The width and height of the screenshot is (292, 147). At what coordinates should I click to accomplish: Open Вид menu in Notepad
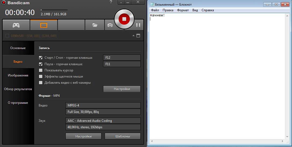click(x=195, y=10)
